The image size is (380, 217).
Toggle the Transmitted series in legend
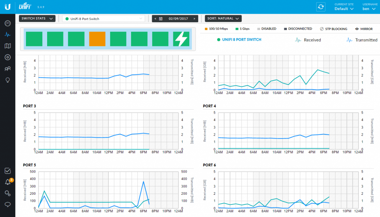click(361, 40)
